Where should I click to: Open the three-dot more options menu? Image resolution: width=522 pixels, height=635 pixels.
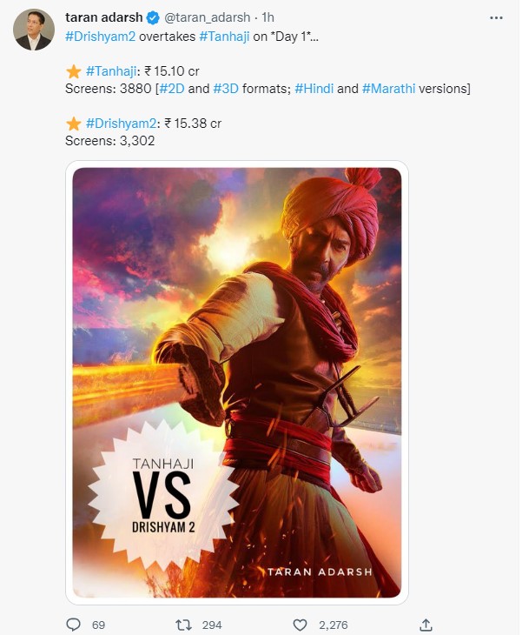(496, 17)
